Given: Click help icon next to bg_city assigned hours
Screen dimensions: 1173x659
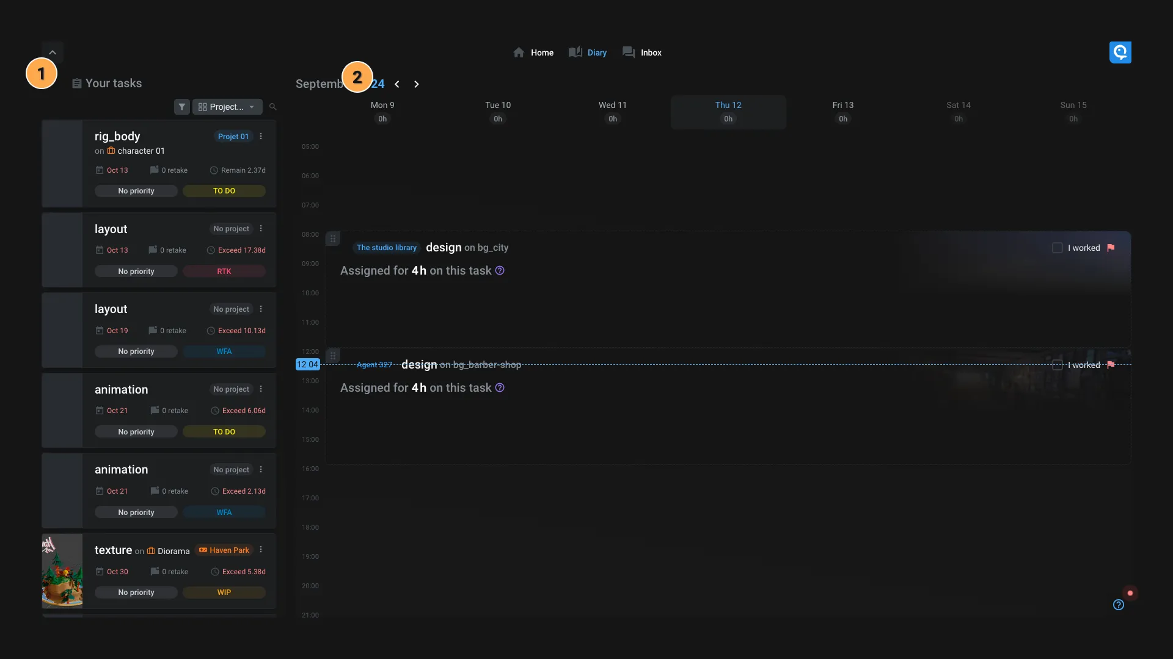Looking at the screenshot, I should point(500,271).
